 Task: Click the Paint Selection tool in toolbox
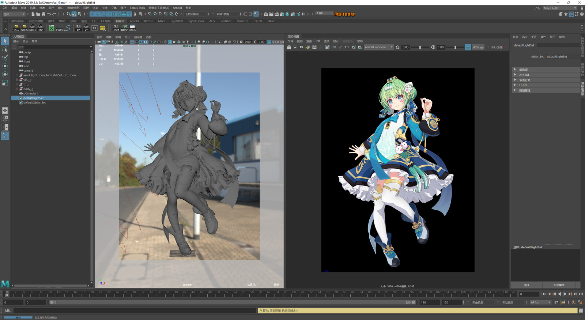5,57
